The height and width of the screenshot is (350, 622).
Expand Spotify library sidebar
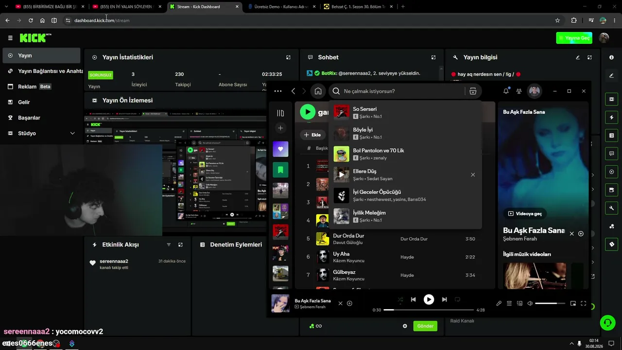(280, 113)
